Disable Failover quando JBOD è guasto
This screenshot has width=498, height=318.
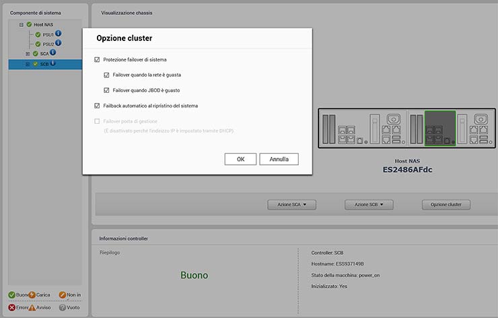(106, 89)
